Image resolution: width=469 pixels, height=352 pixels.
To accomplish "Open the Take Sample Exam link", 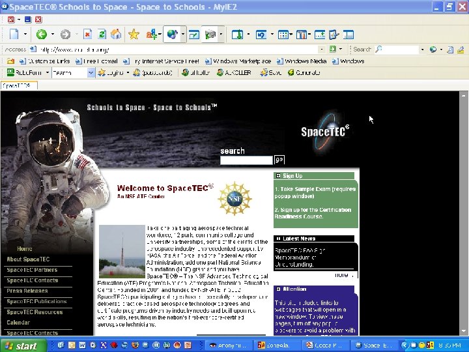I will pos(315,192).
